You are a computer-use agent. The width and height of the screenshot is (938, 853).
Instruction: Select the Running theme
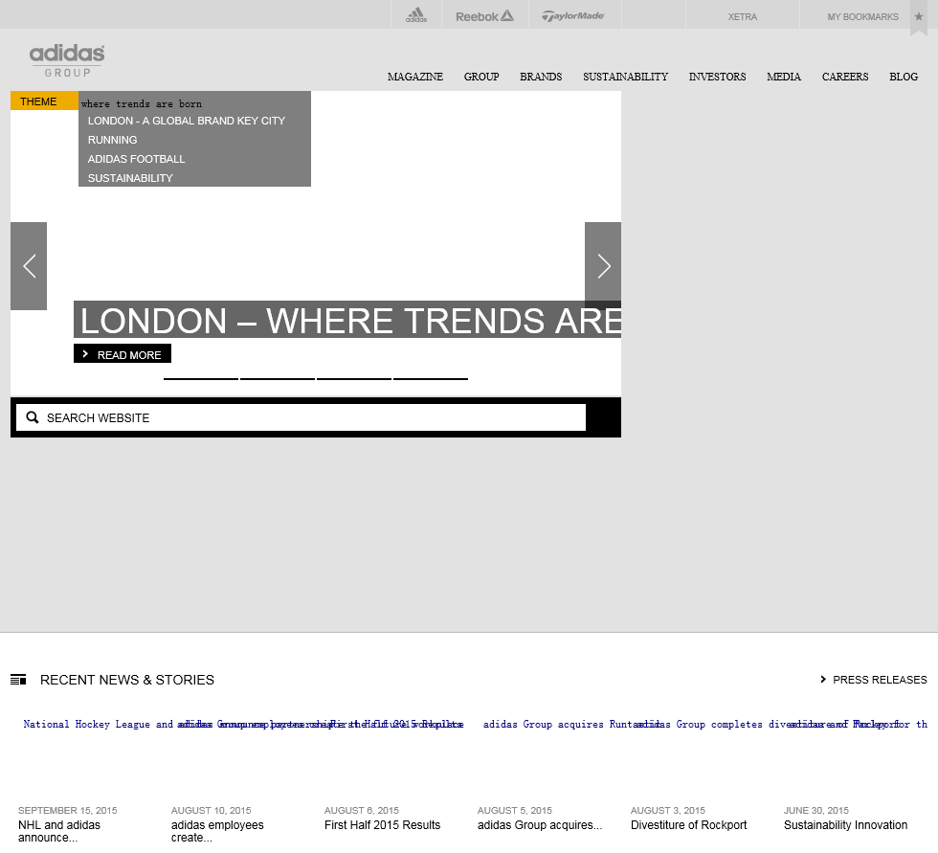(x=113, y=140)
